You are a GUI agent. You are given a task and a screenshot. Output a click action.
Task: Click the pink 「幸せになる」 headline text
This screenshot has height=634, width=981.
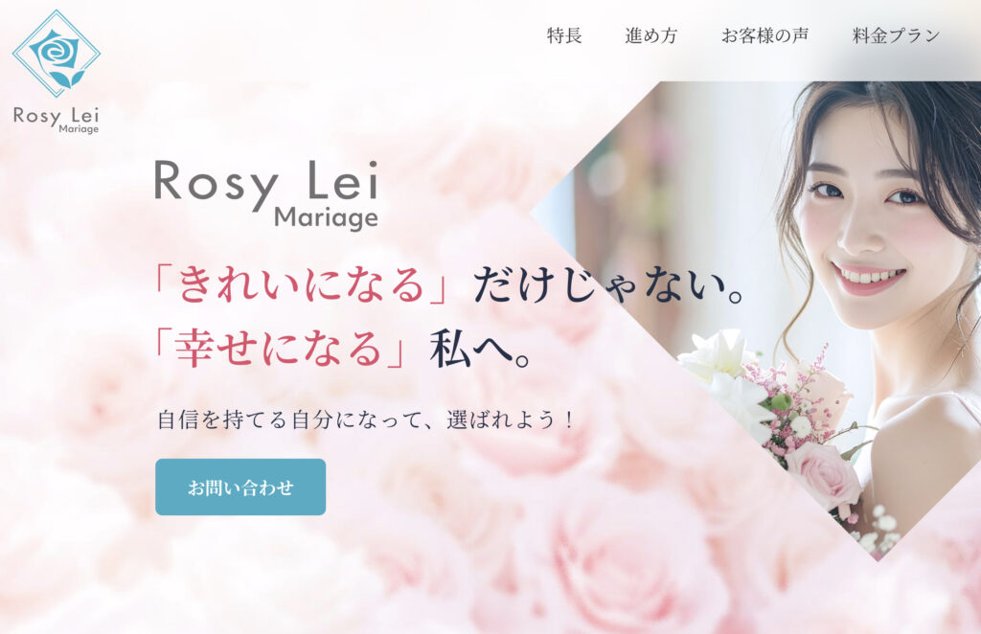(281, 349)
